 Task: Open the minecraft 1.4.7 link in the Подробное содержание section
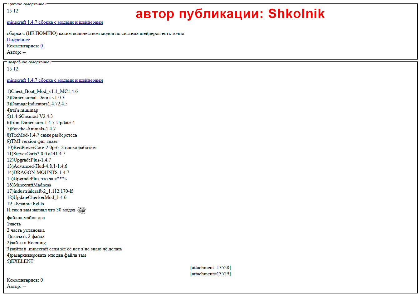(x=55, y=80)
